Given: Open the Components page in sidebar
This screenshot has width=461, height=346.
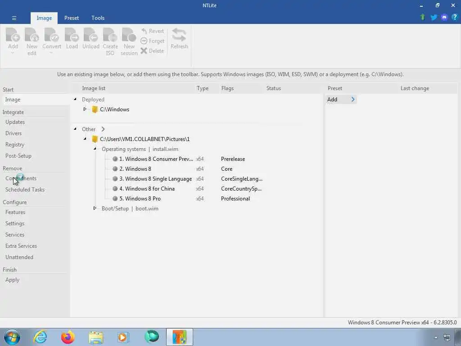Looking at the screenshot, I should tap(21, 178).
